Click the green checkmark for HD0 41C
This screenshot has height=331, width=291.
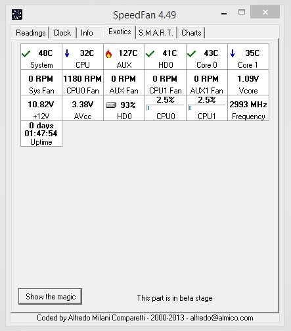pyautogui.click(x=150, y=54)
